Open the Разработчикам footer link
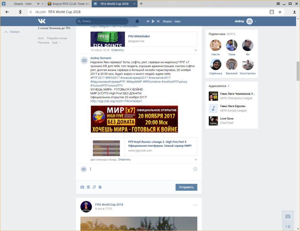This screenshot has width=300, height=231. click(x=57, y=38)
